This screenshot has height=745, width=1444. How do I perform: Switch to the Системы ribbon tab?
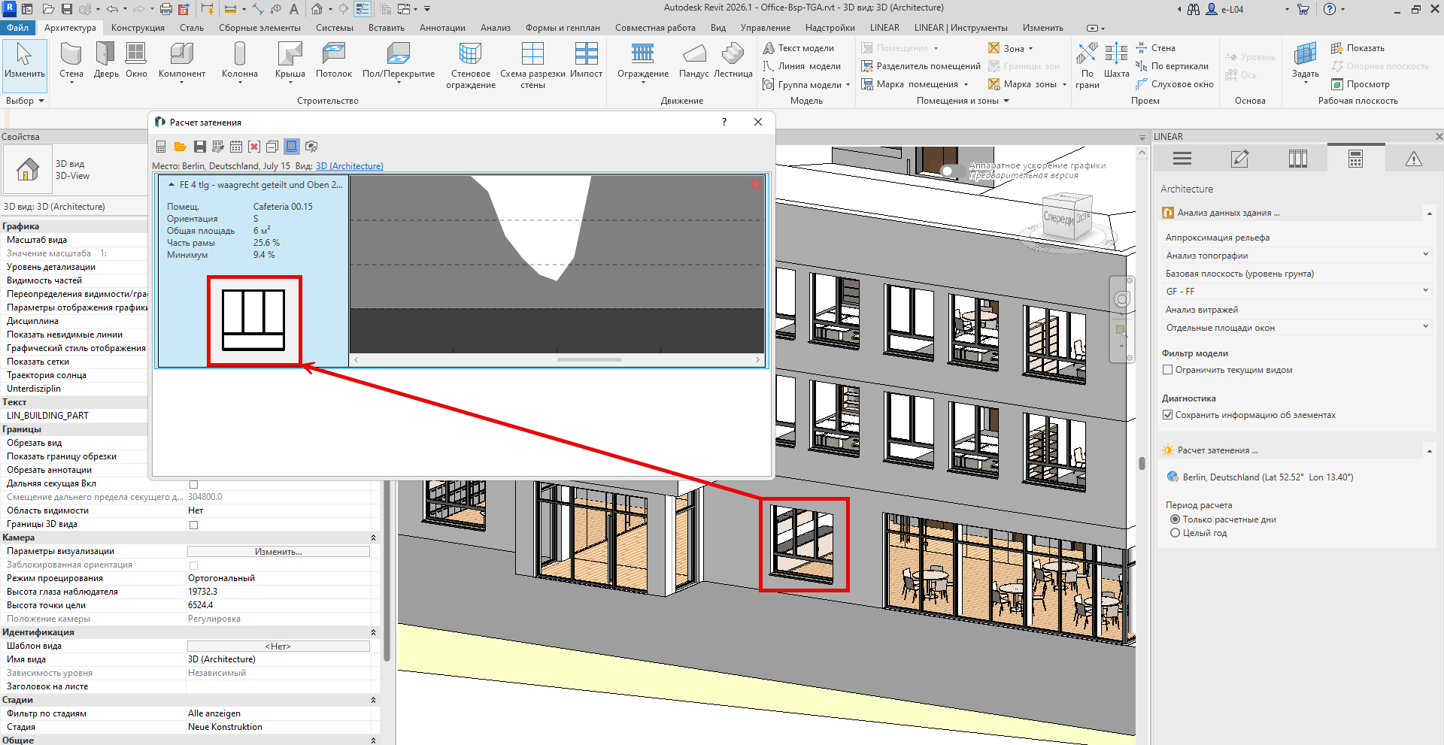334,28
